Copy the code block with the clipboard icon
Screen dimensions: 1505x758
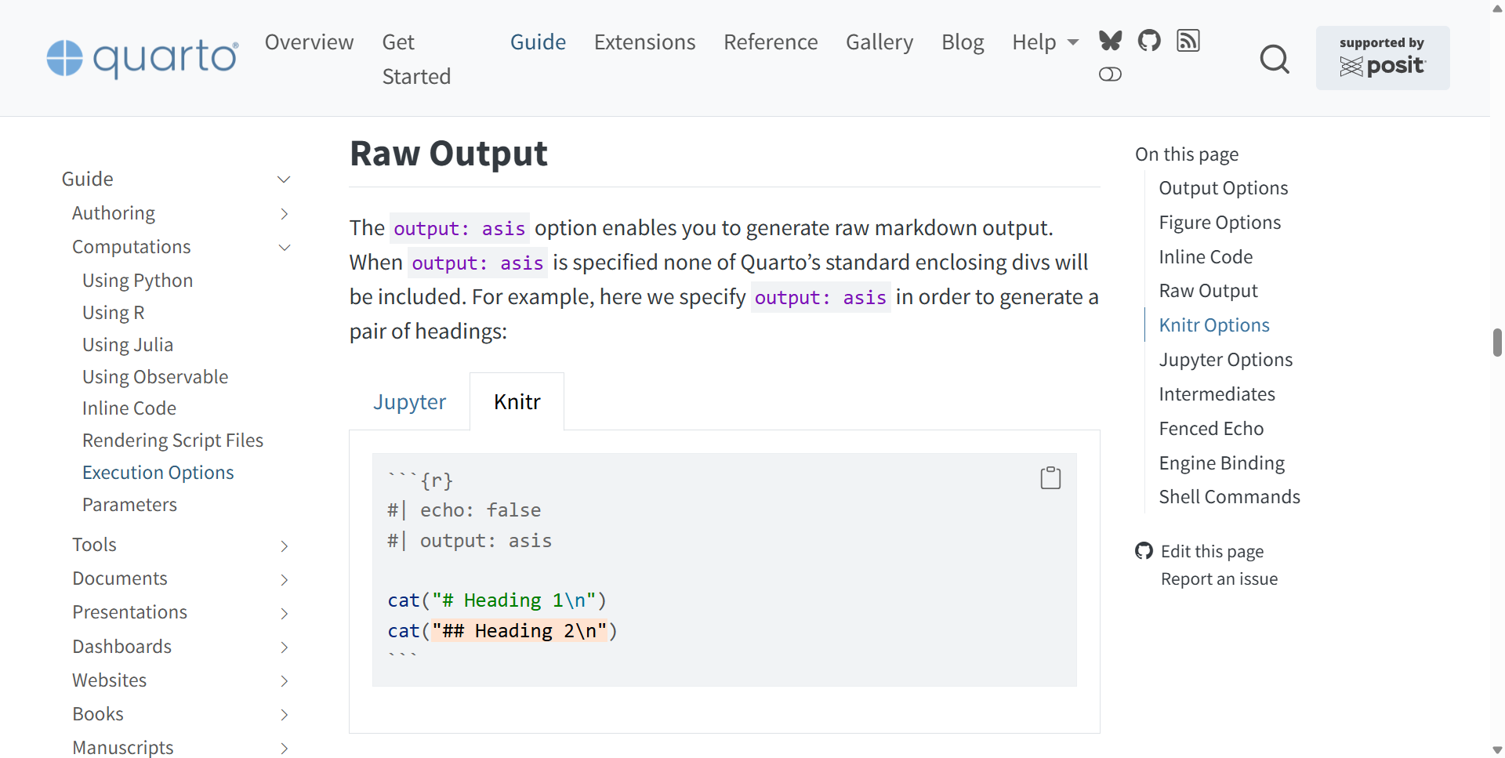(x=1050, y=477)
